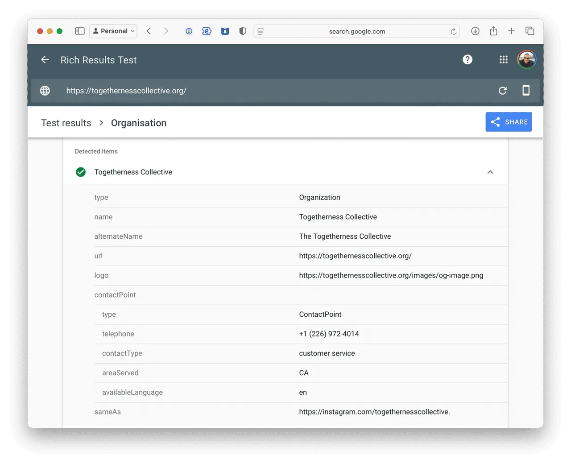Image resolution: width=571 pixels, height=464 pixels.
Task: Open a new tab with the plus icon
Action: (x=511, y=31)
